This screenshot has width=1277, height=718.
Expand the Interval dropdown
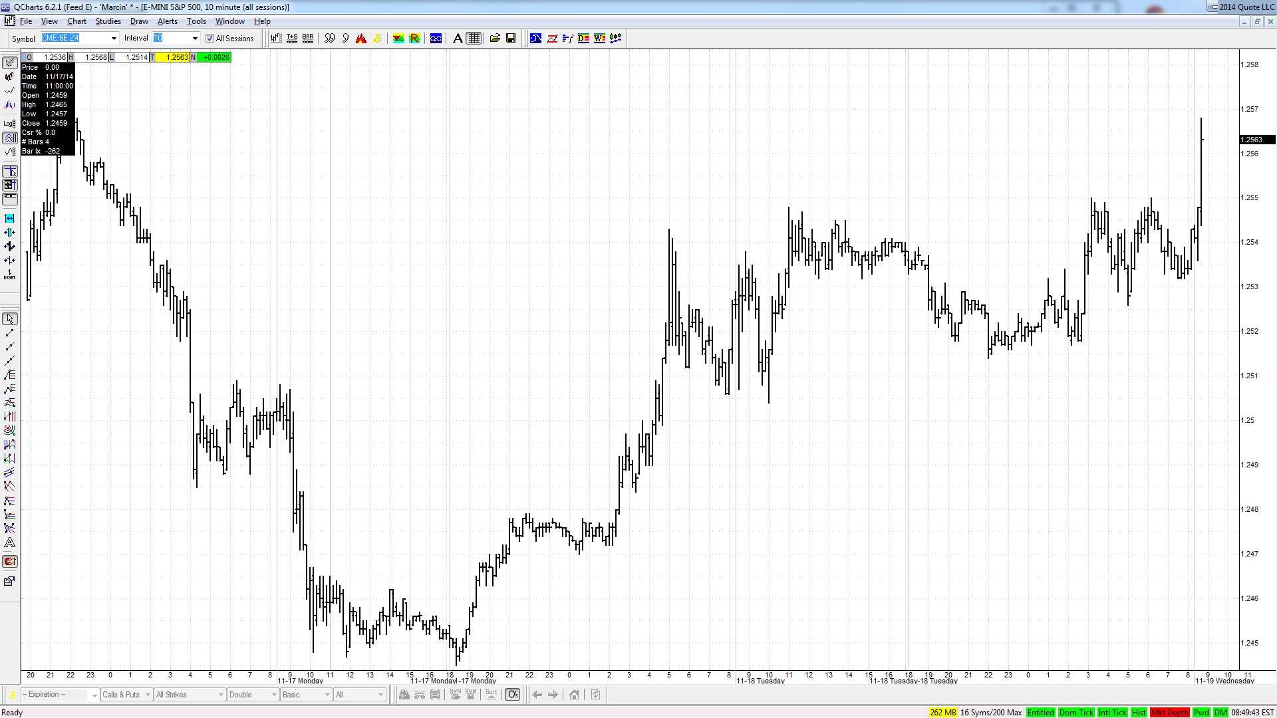(x=195, y=39)
